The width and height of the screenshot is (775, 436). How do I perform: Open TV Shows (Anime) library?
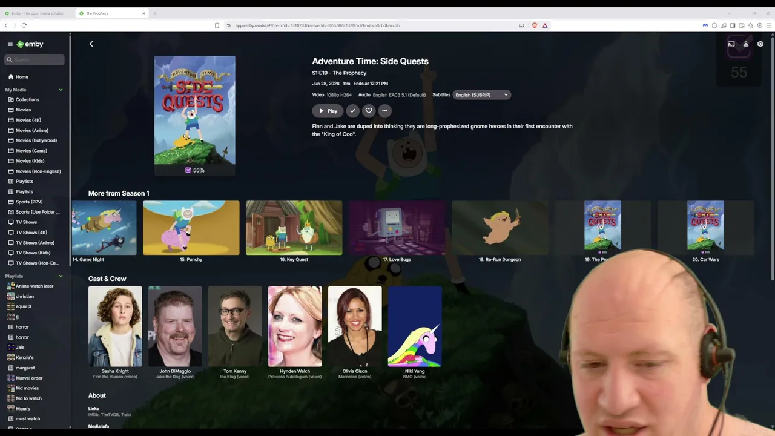coord(35,243)
